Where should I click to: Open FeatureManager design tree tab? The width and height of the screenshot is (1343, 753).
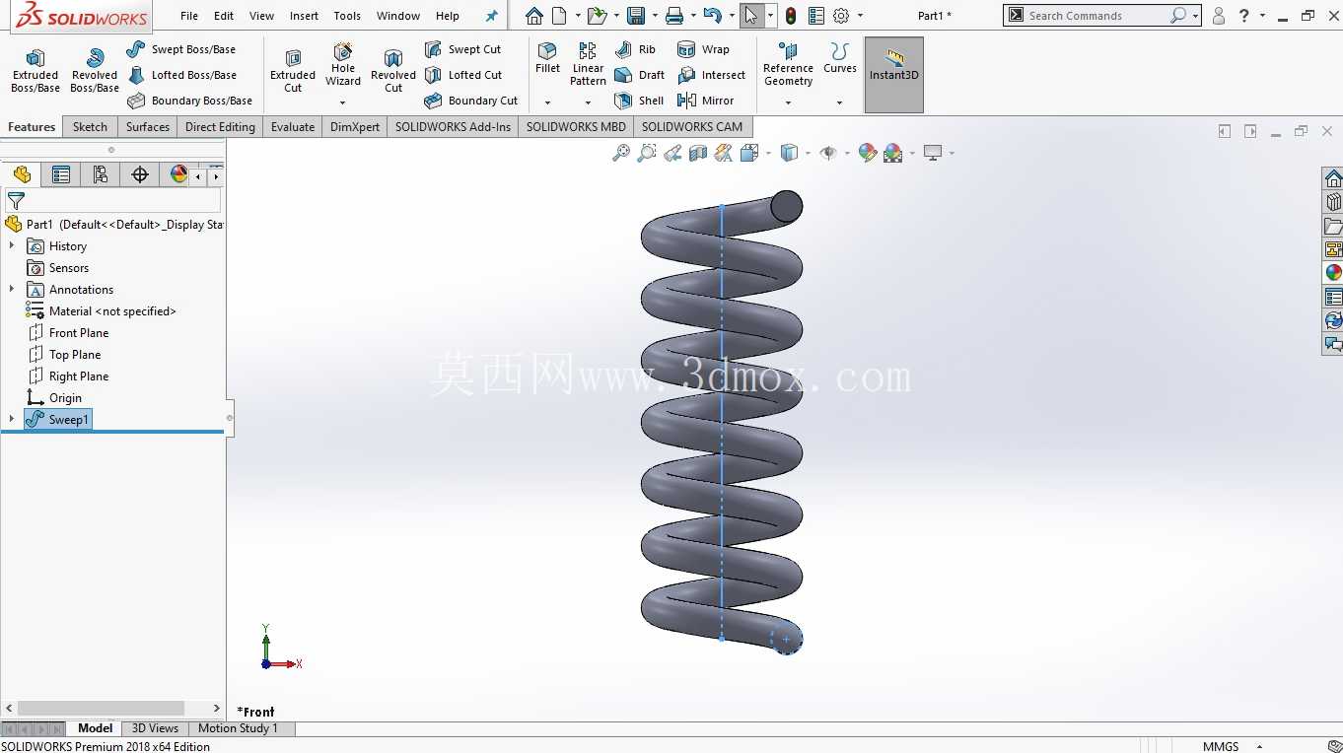pyautogui.click(x=22, y=174)
